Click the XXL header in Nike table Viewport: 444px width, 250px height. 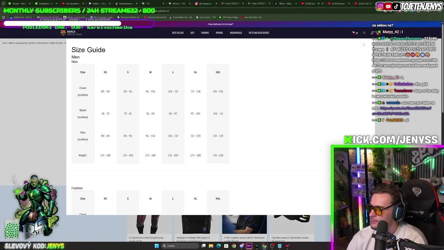218,72
